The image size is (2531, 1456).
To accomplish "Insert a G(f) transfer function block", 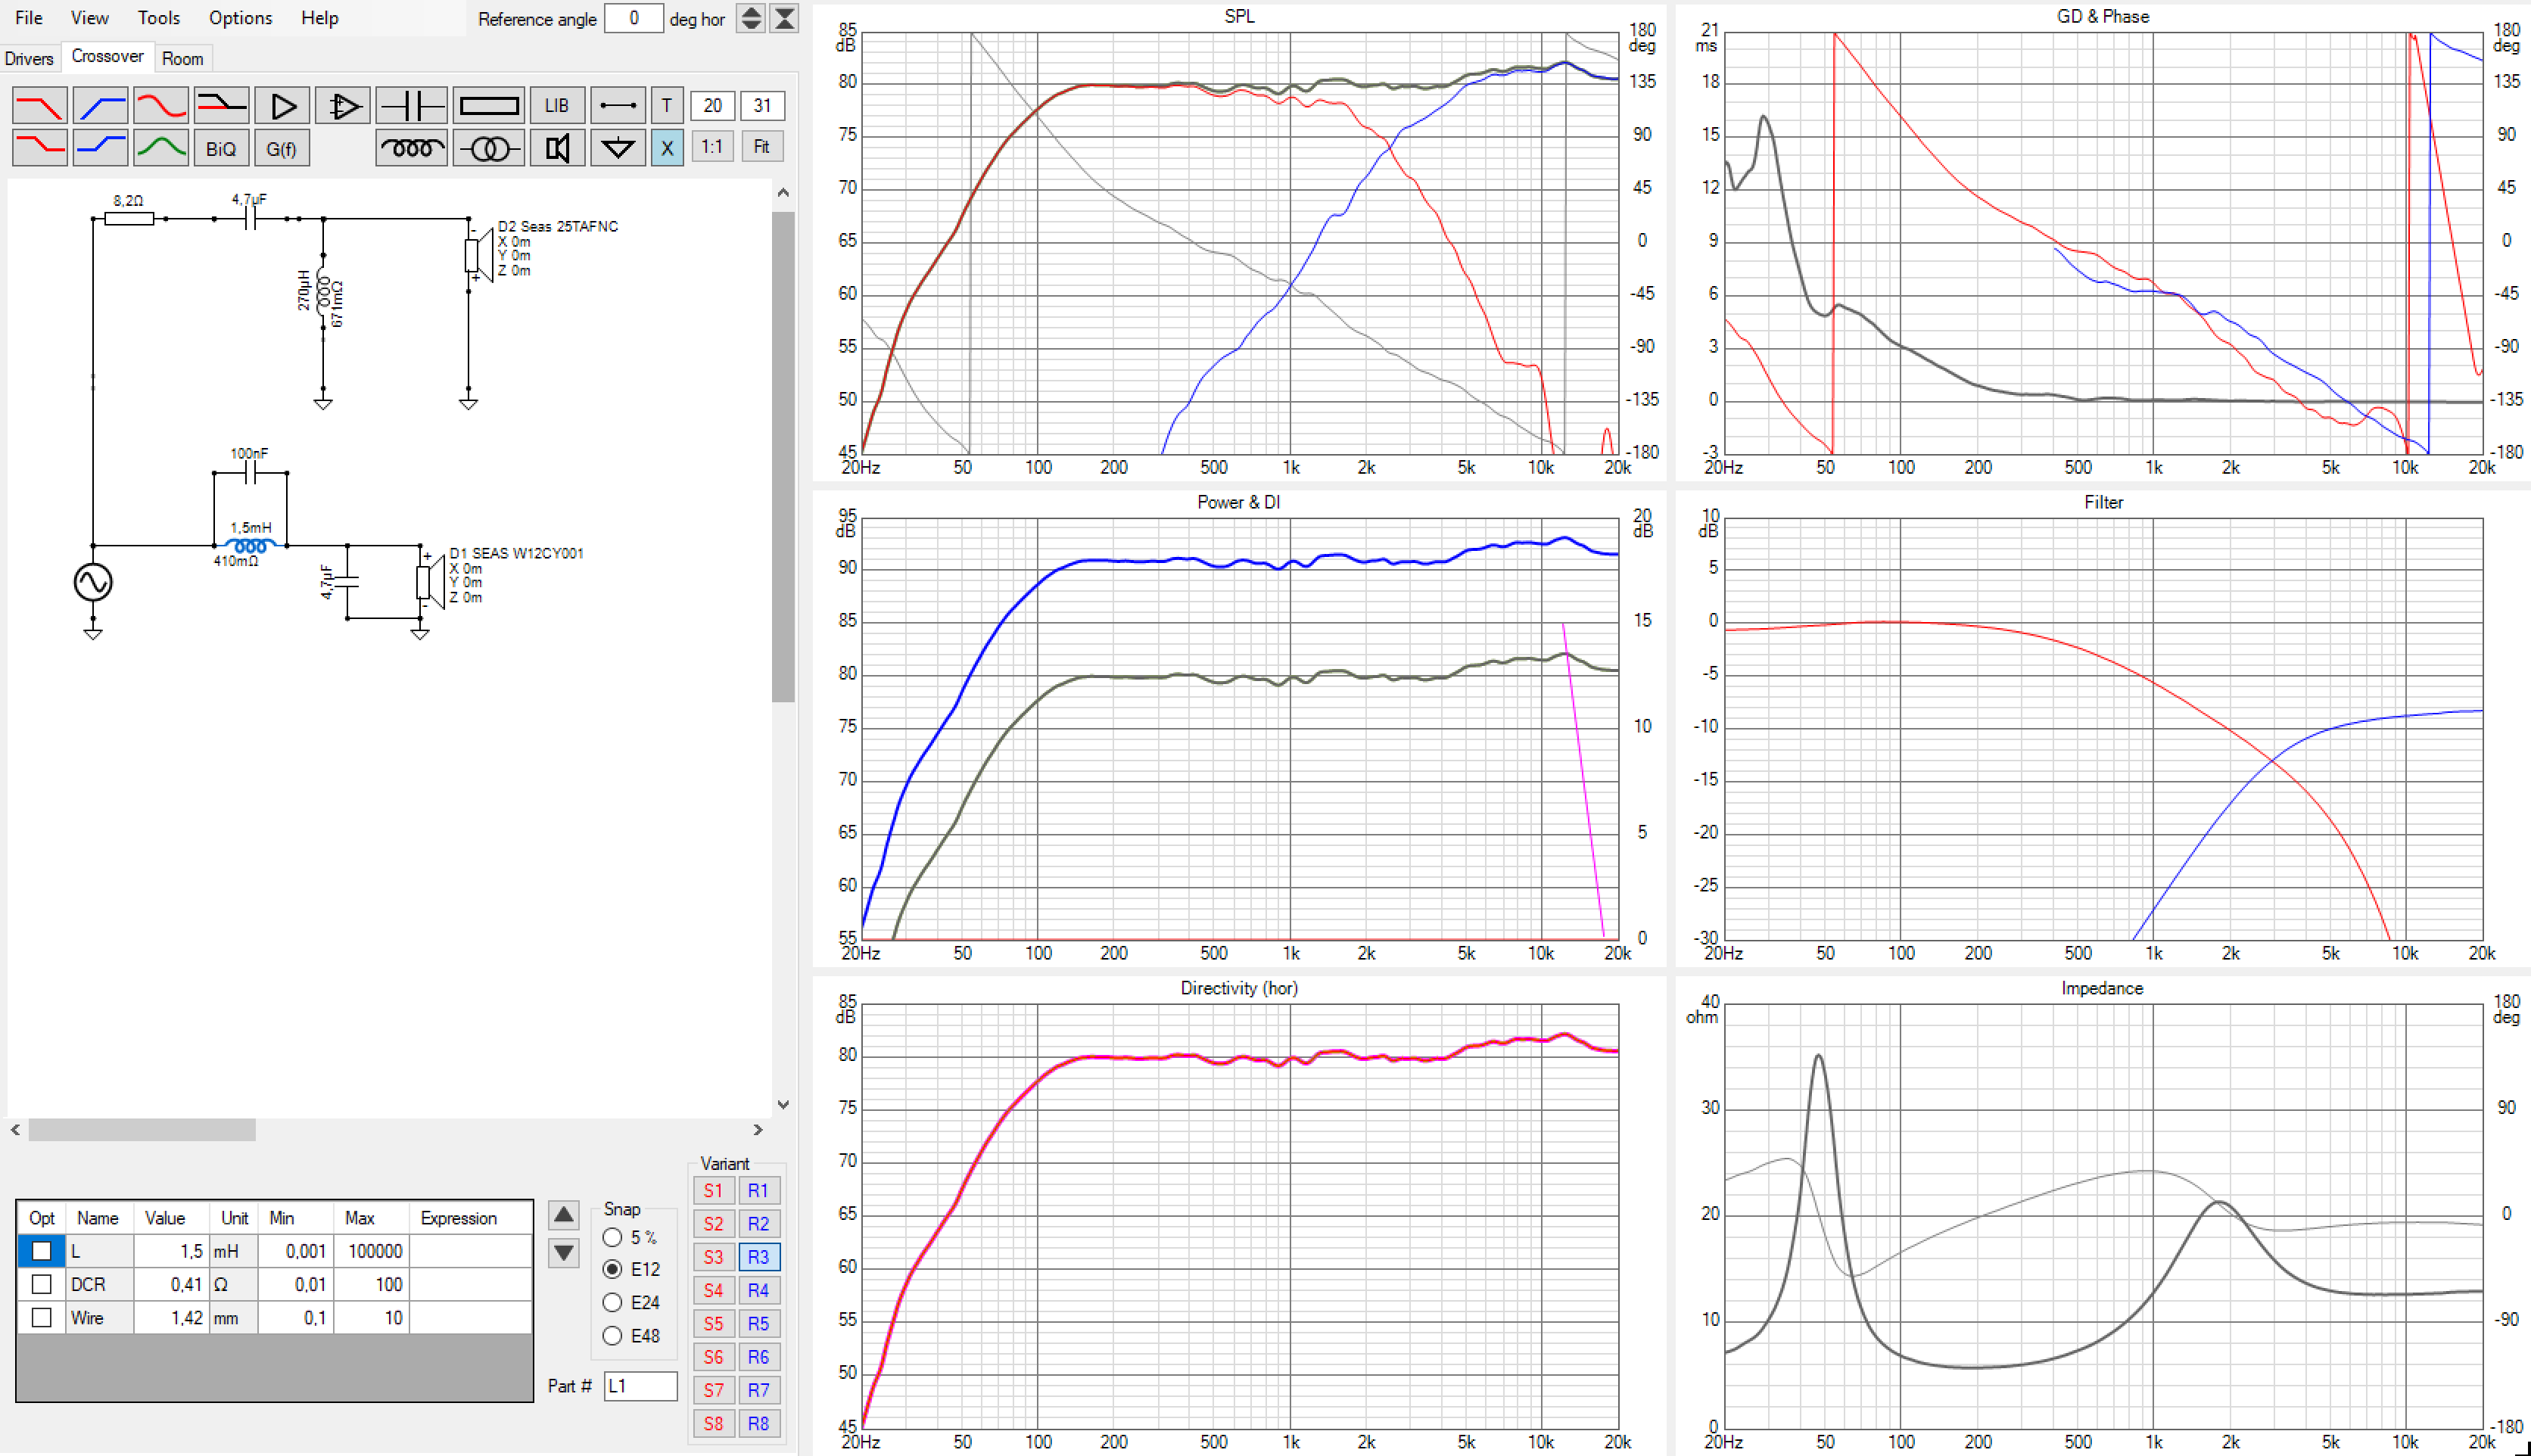I will 282,148.
